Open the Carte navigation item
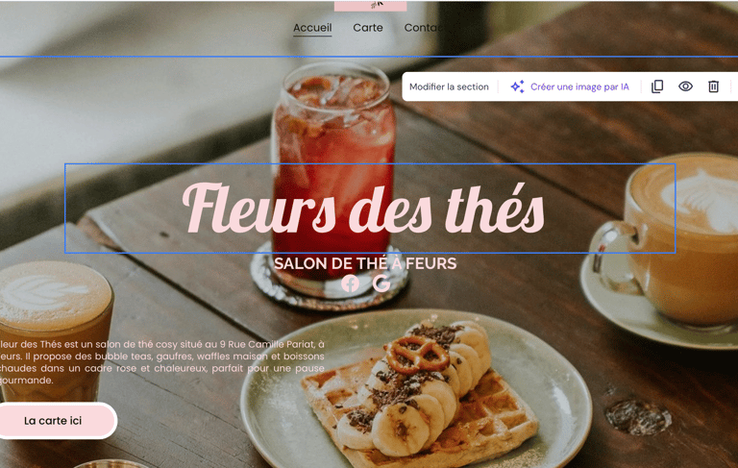Viewport: 738px width, 468px height. [x=368, y=28]
